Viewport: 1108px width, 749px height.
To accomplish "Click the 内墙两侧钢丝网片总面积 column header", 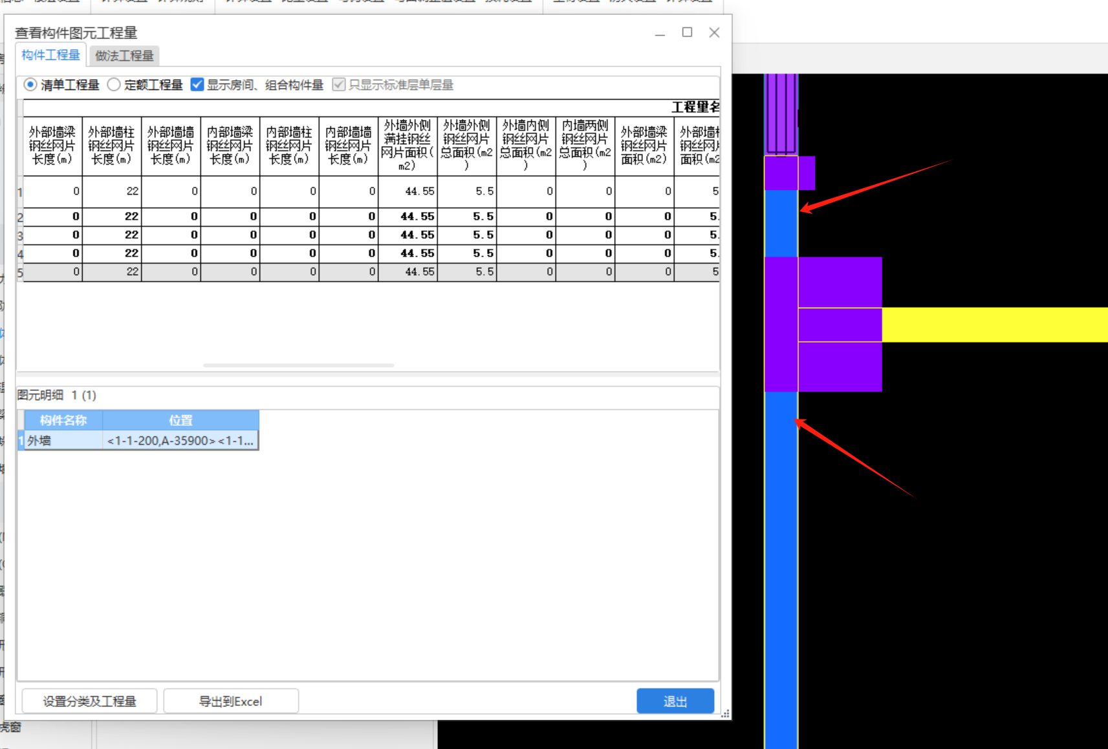I will click(585, 146).
